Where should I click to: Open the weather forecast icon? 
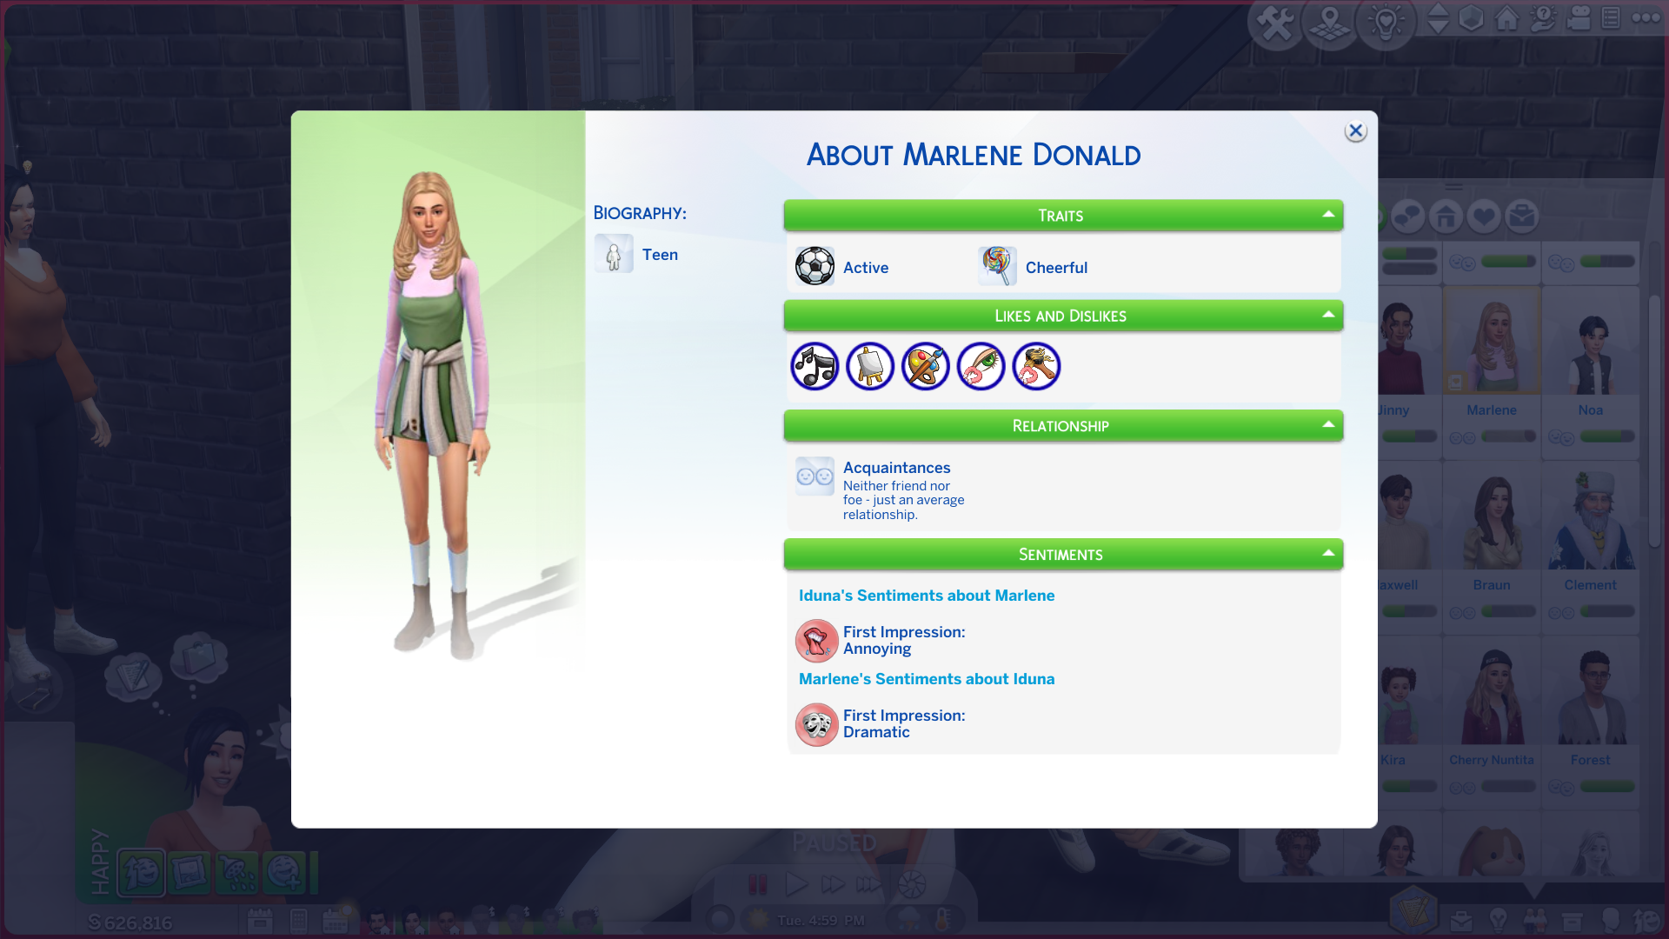pyautogui.click(x=909, y=918)
